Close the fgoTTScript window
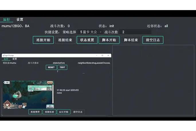Screen dimensions: 196x131 [x=108, y=55]
